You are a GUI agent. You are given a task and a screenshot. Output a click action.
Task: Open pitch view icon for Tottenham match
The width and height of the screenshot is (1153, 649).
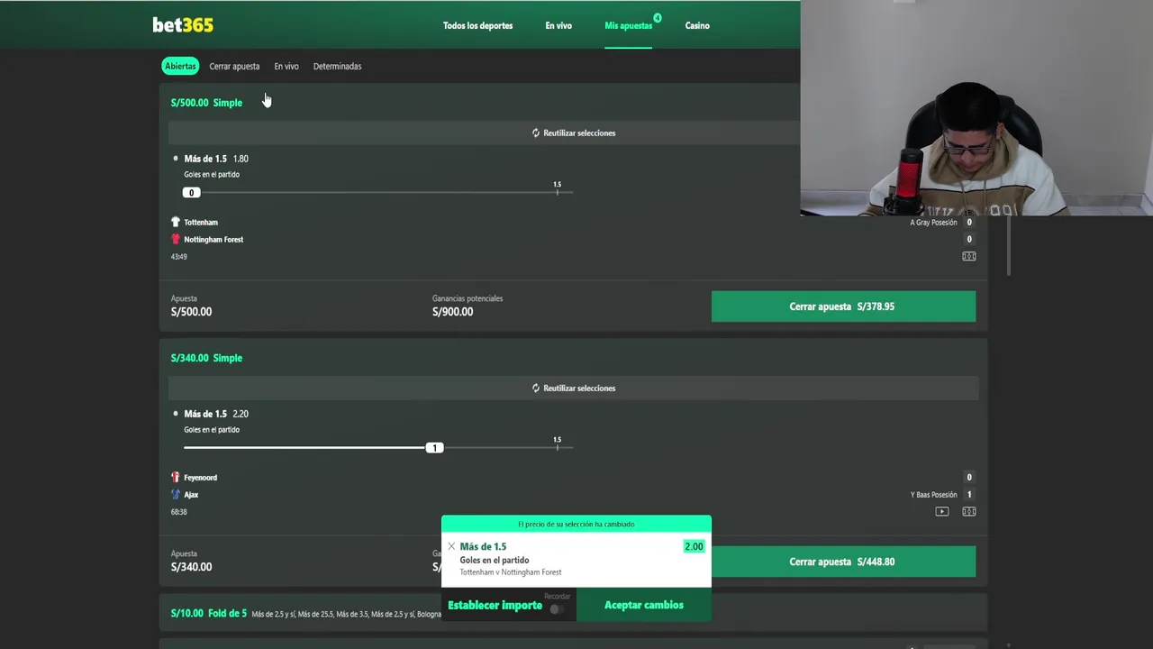point(969,256)
